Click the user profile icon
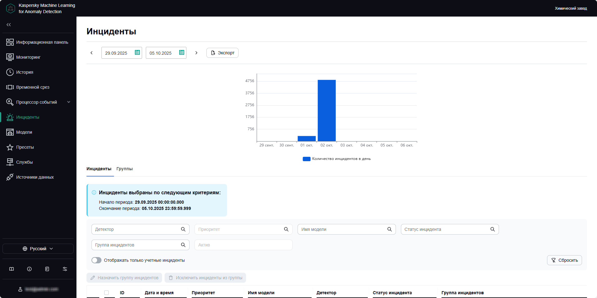 [x=20, y=289]
